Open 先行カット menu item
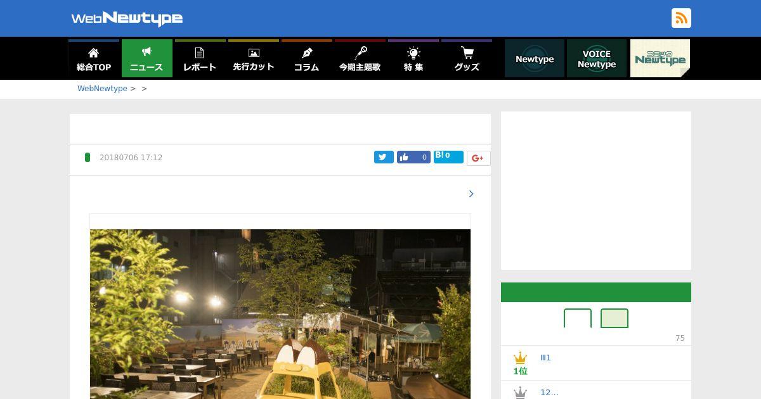 (x=254, y=58)
